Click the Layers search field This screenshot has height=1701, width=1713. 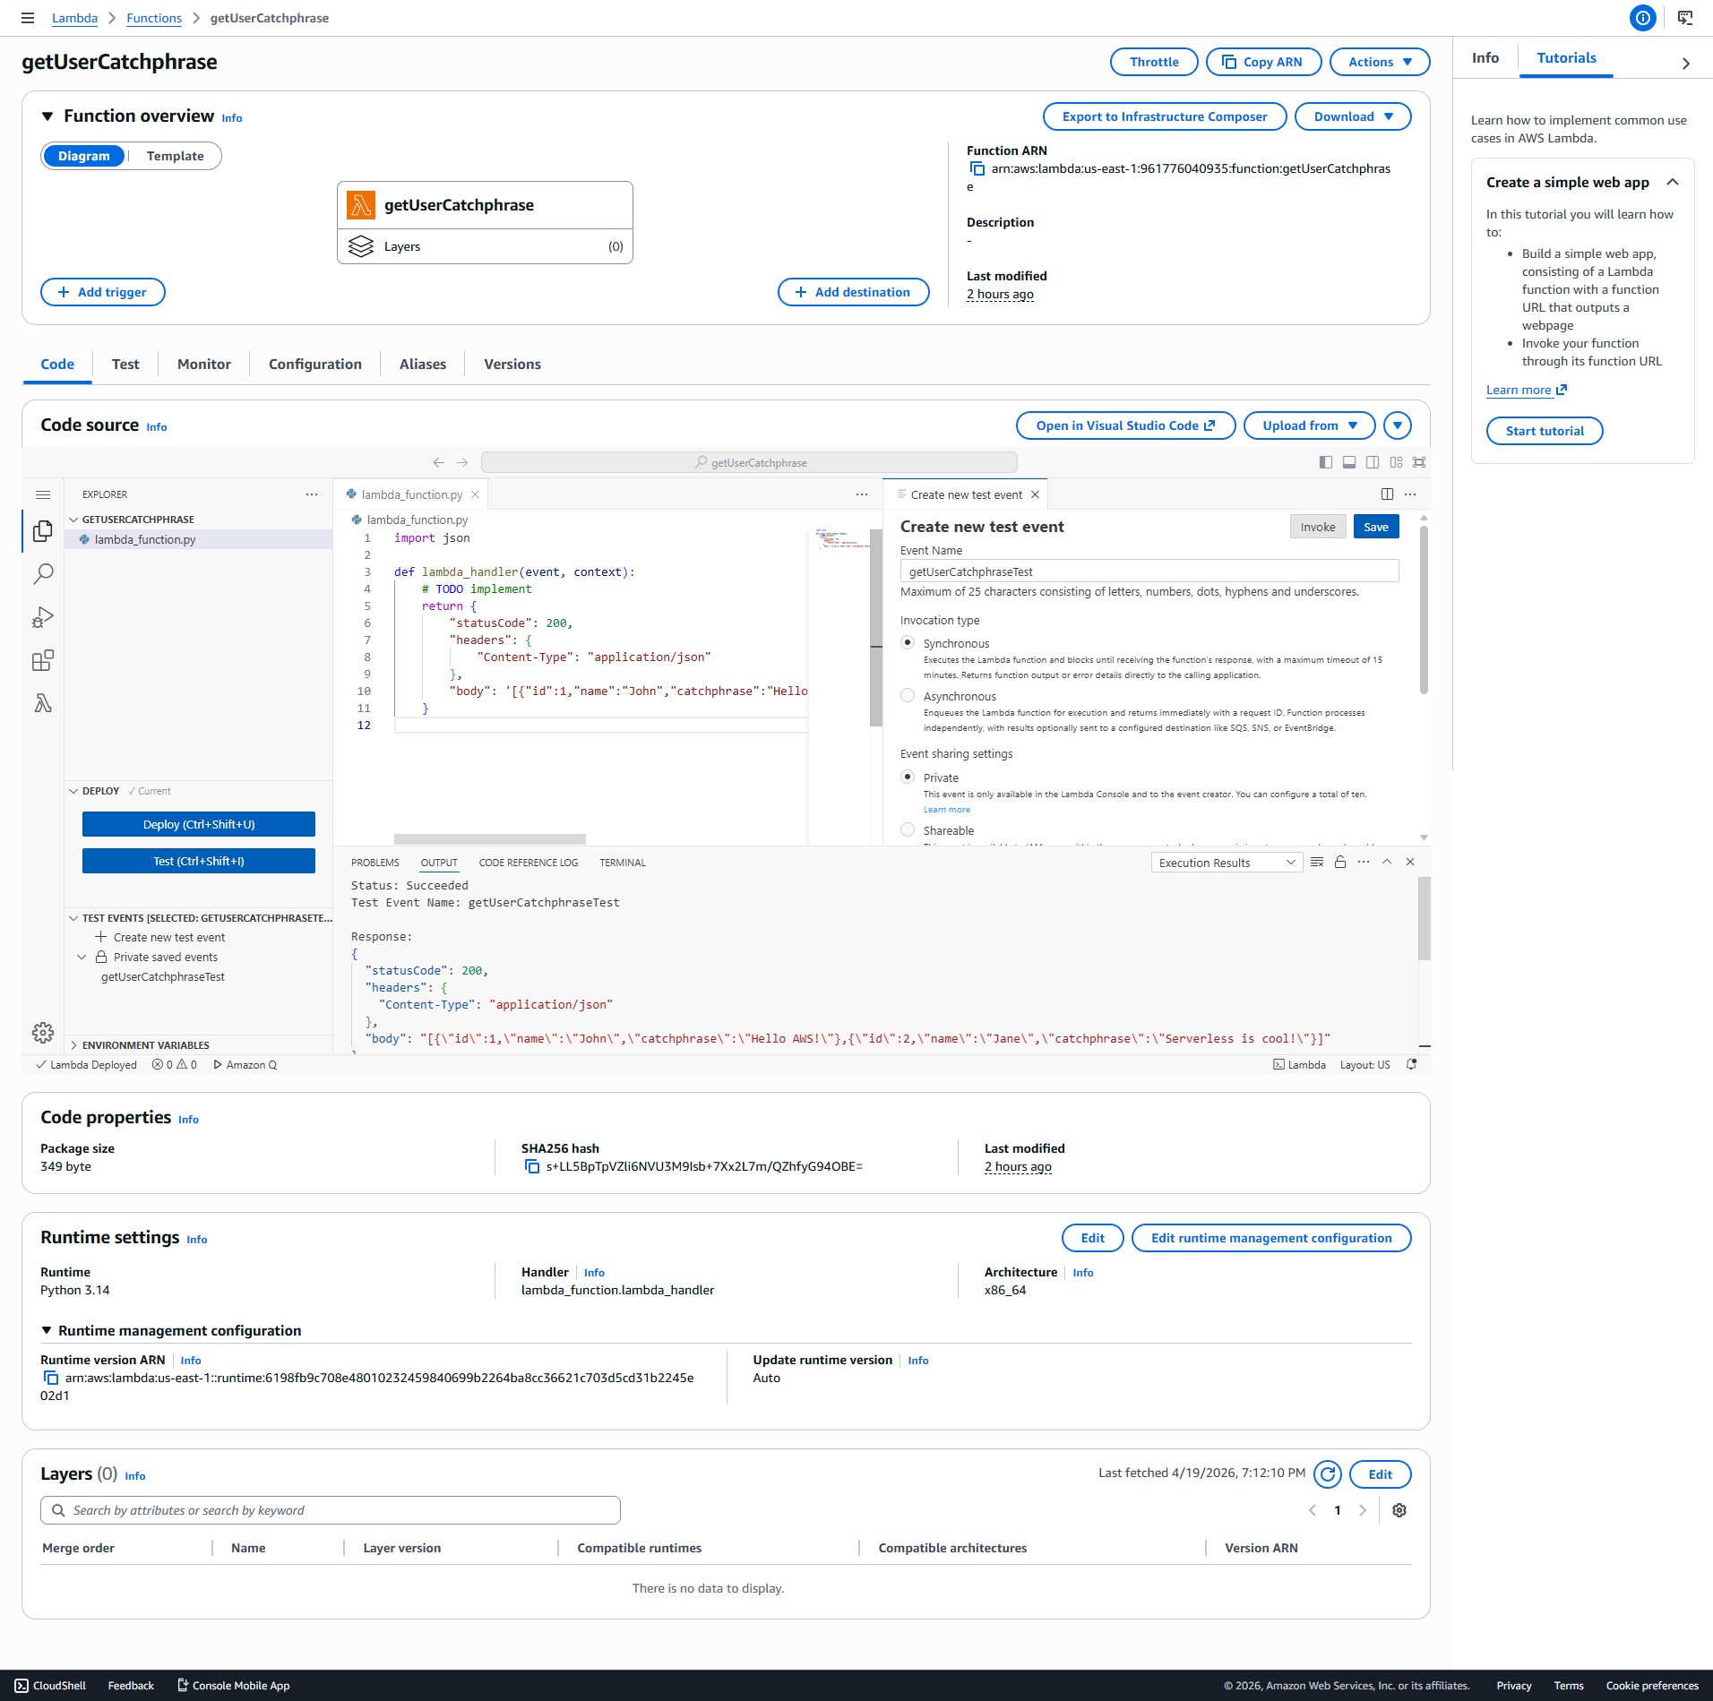point(331,1510)
